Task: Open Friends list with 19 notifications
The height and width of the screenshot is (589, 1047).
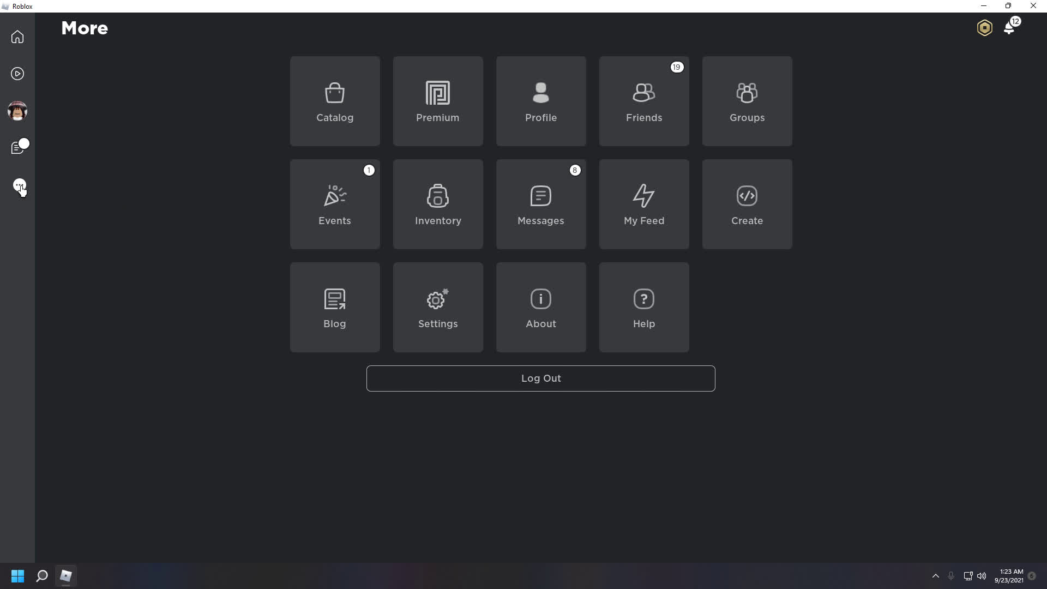Action: (645, 101)
